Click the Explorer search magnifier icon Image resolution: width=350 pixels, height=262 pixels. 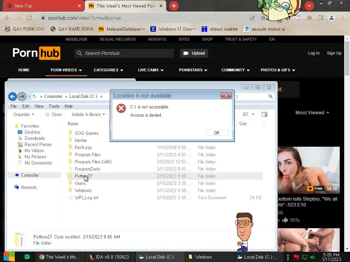coord(270,96)
